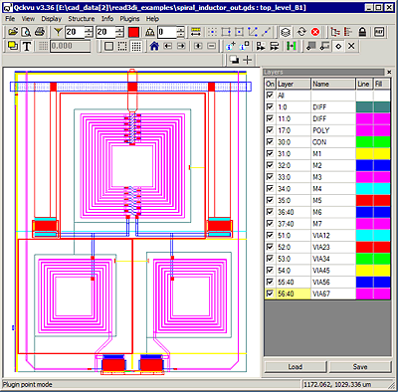Click the dashed outline rectangle display icon
398x392 pixels.
[x=122, y=46]
